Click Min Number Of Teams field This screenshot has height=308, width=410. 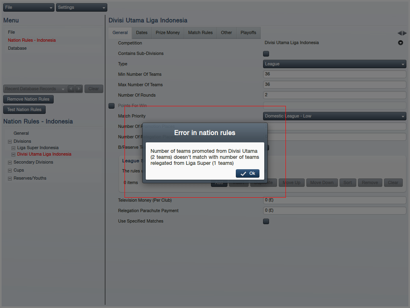tap(334, 74)
